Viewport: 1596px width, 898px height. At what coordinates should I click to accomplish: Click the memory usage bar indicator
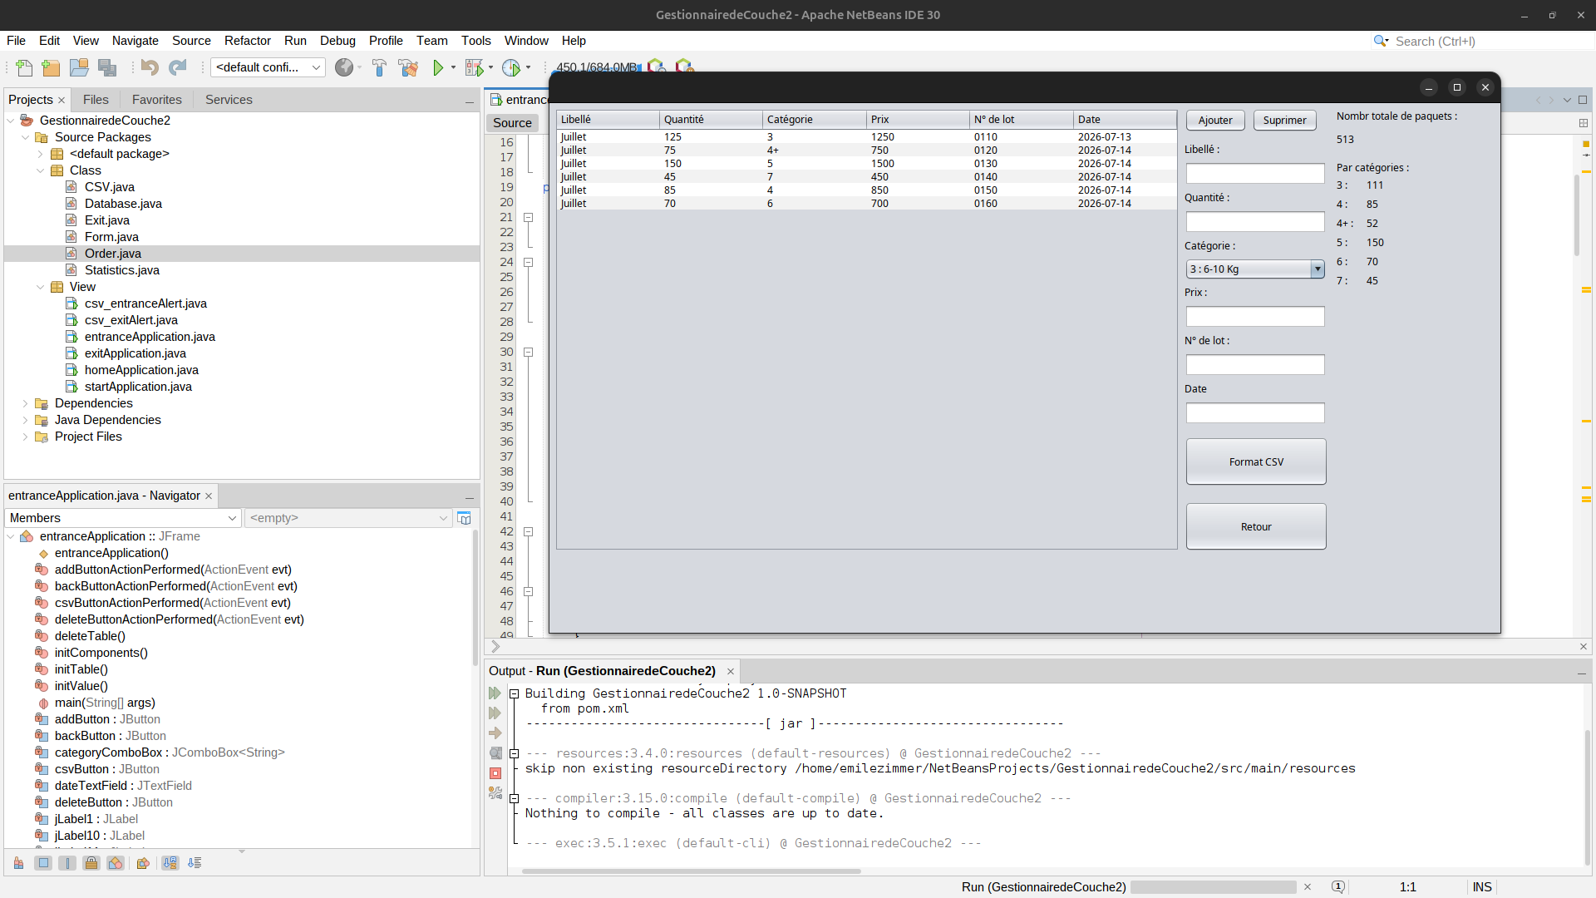(x=597, y=67)
